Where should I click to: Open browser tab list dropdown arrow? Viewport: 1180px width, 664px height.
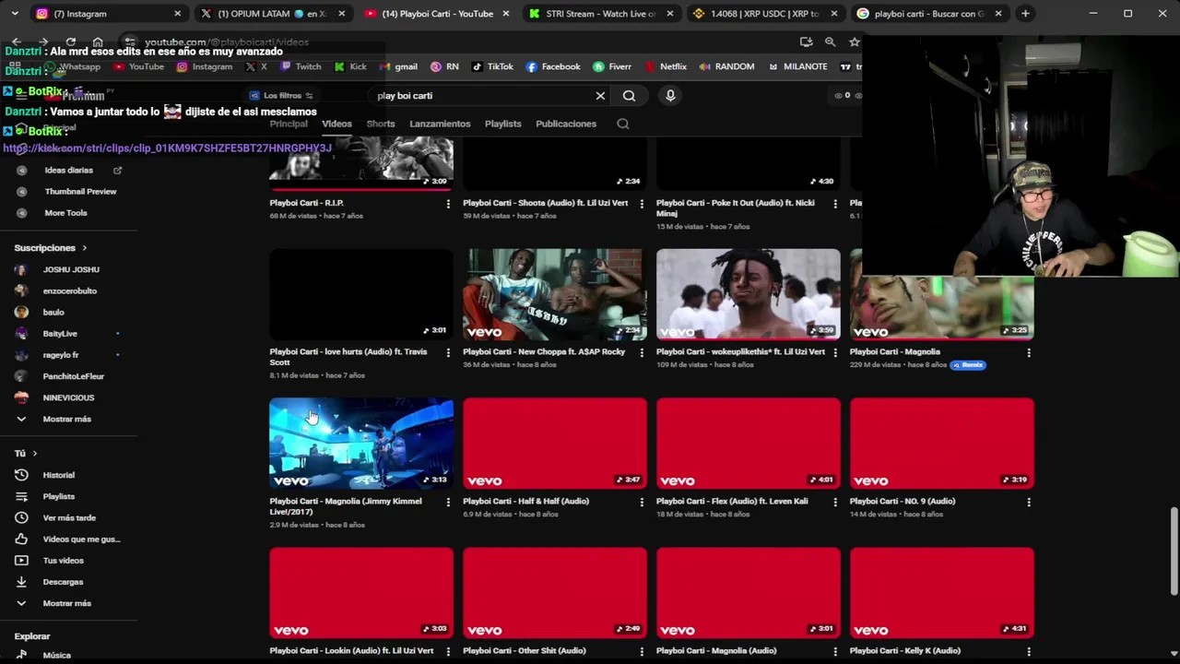tap(15, 13)
